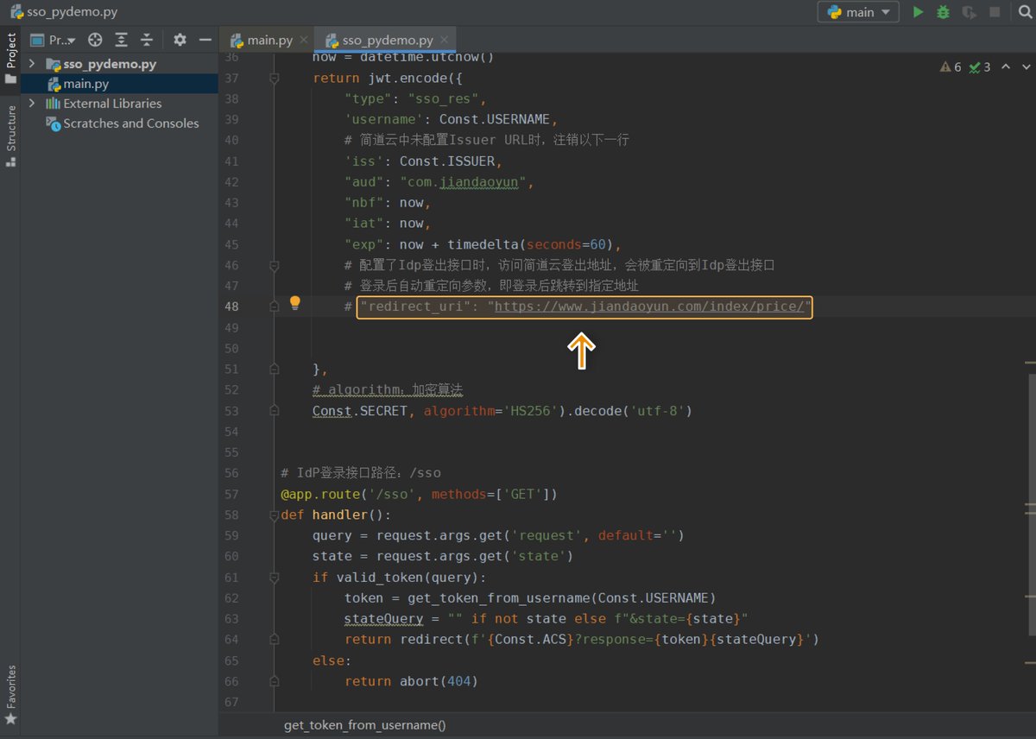Hide the Project panel with the minus icon
This screenshot has width=1036, height=739.
(x=205, y=40)
